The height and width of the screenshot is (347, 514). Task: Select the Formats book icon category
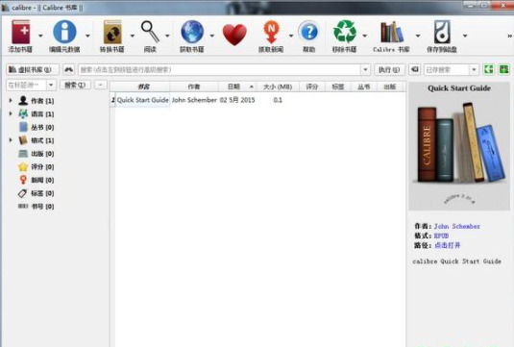point(23,140)
